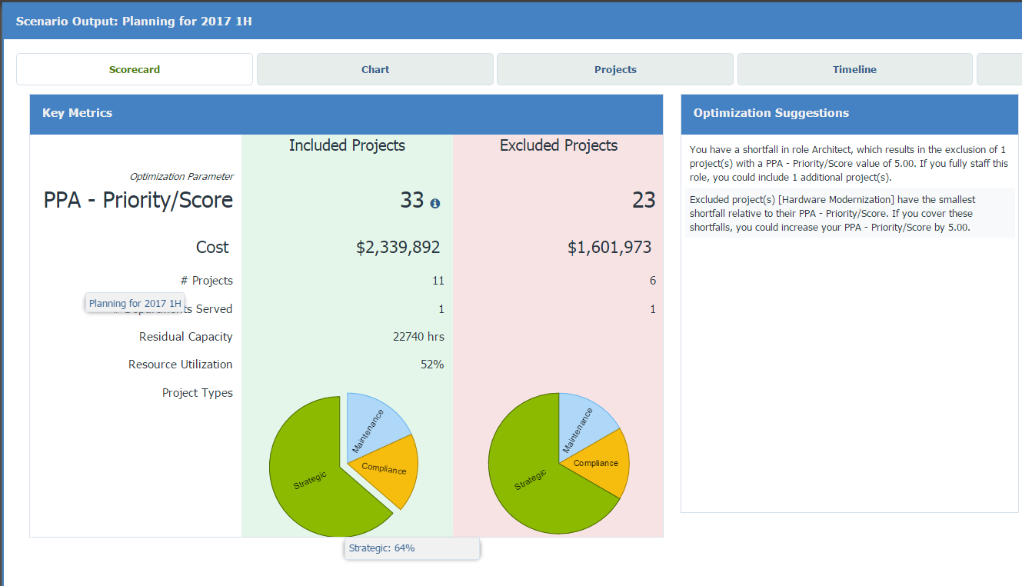This screenshot has height=586, width=1022.
Task: Click the Resource Utilization 52% value
Action: point(431,365)
